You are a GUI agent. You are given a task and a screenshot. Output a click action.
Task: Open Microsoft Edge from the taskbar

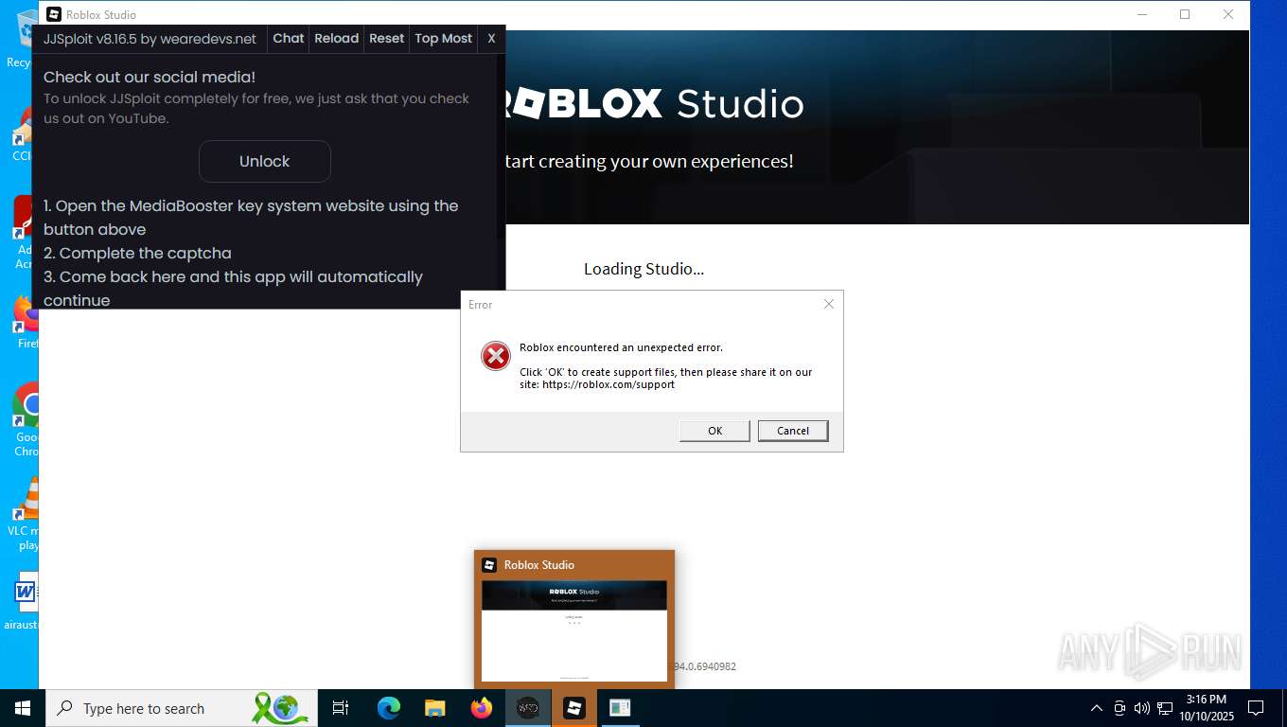click(x=389, y=708)
